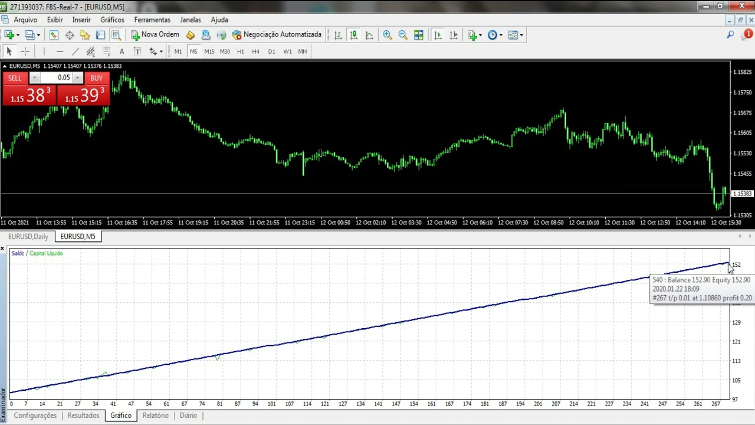The width and height of the screenshot is (755, 425).
Task: Draw a horizontal line
Action: pyautogui.click(x=60, y=51)
